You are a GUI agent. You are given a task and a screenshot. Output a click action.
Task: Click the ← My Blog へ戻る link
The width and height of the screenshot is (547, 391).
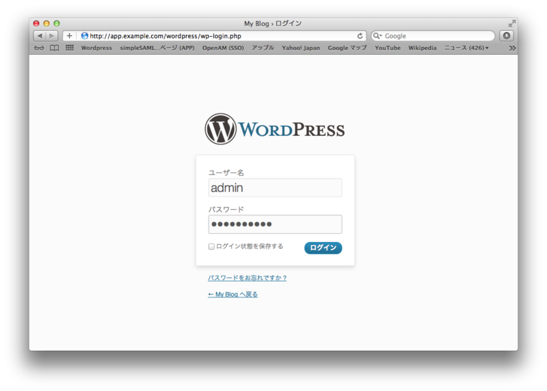tap(232, 295)
